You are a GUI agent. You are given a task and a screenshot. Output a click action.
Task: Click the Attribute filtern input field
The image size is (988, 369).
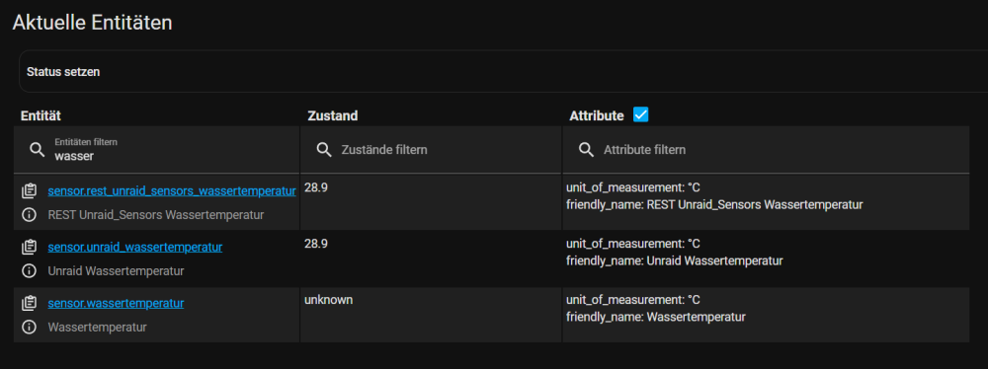(x=767, y=150)
